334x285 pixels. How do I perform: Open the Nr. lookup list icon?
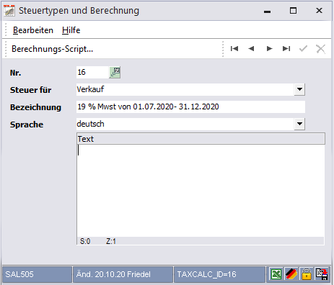coord(115,73)
